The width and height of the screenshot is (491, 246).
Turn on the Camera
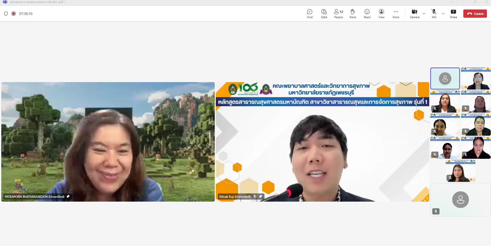click(414, 14)
